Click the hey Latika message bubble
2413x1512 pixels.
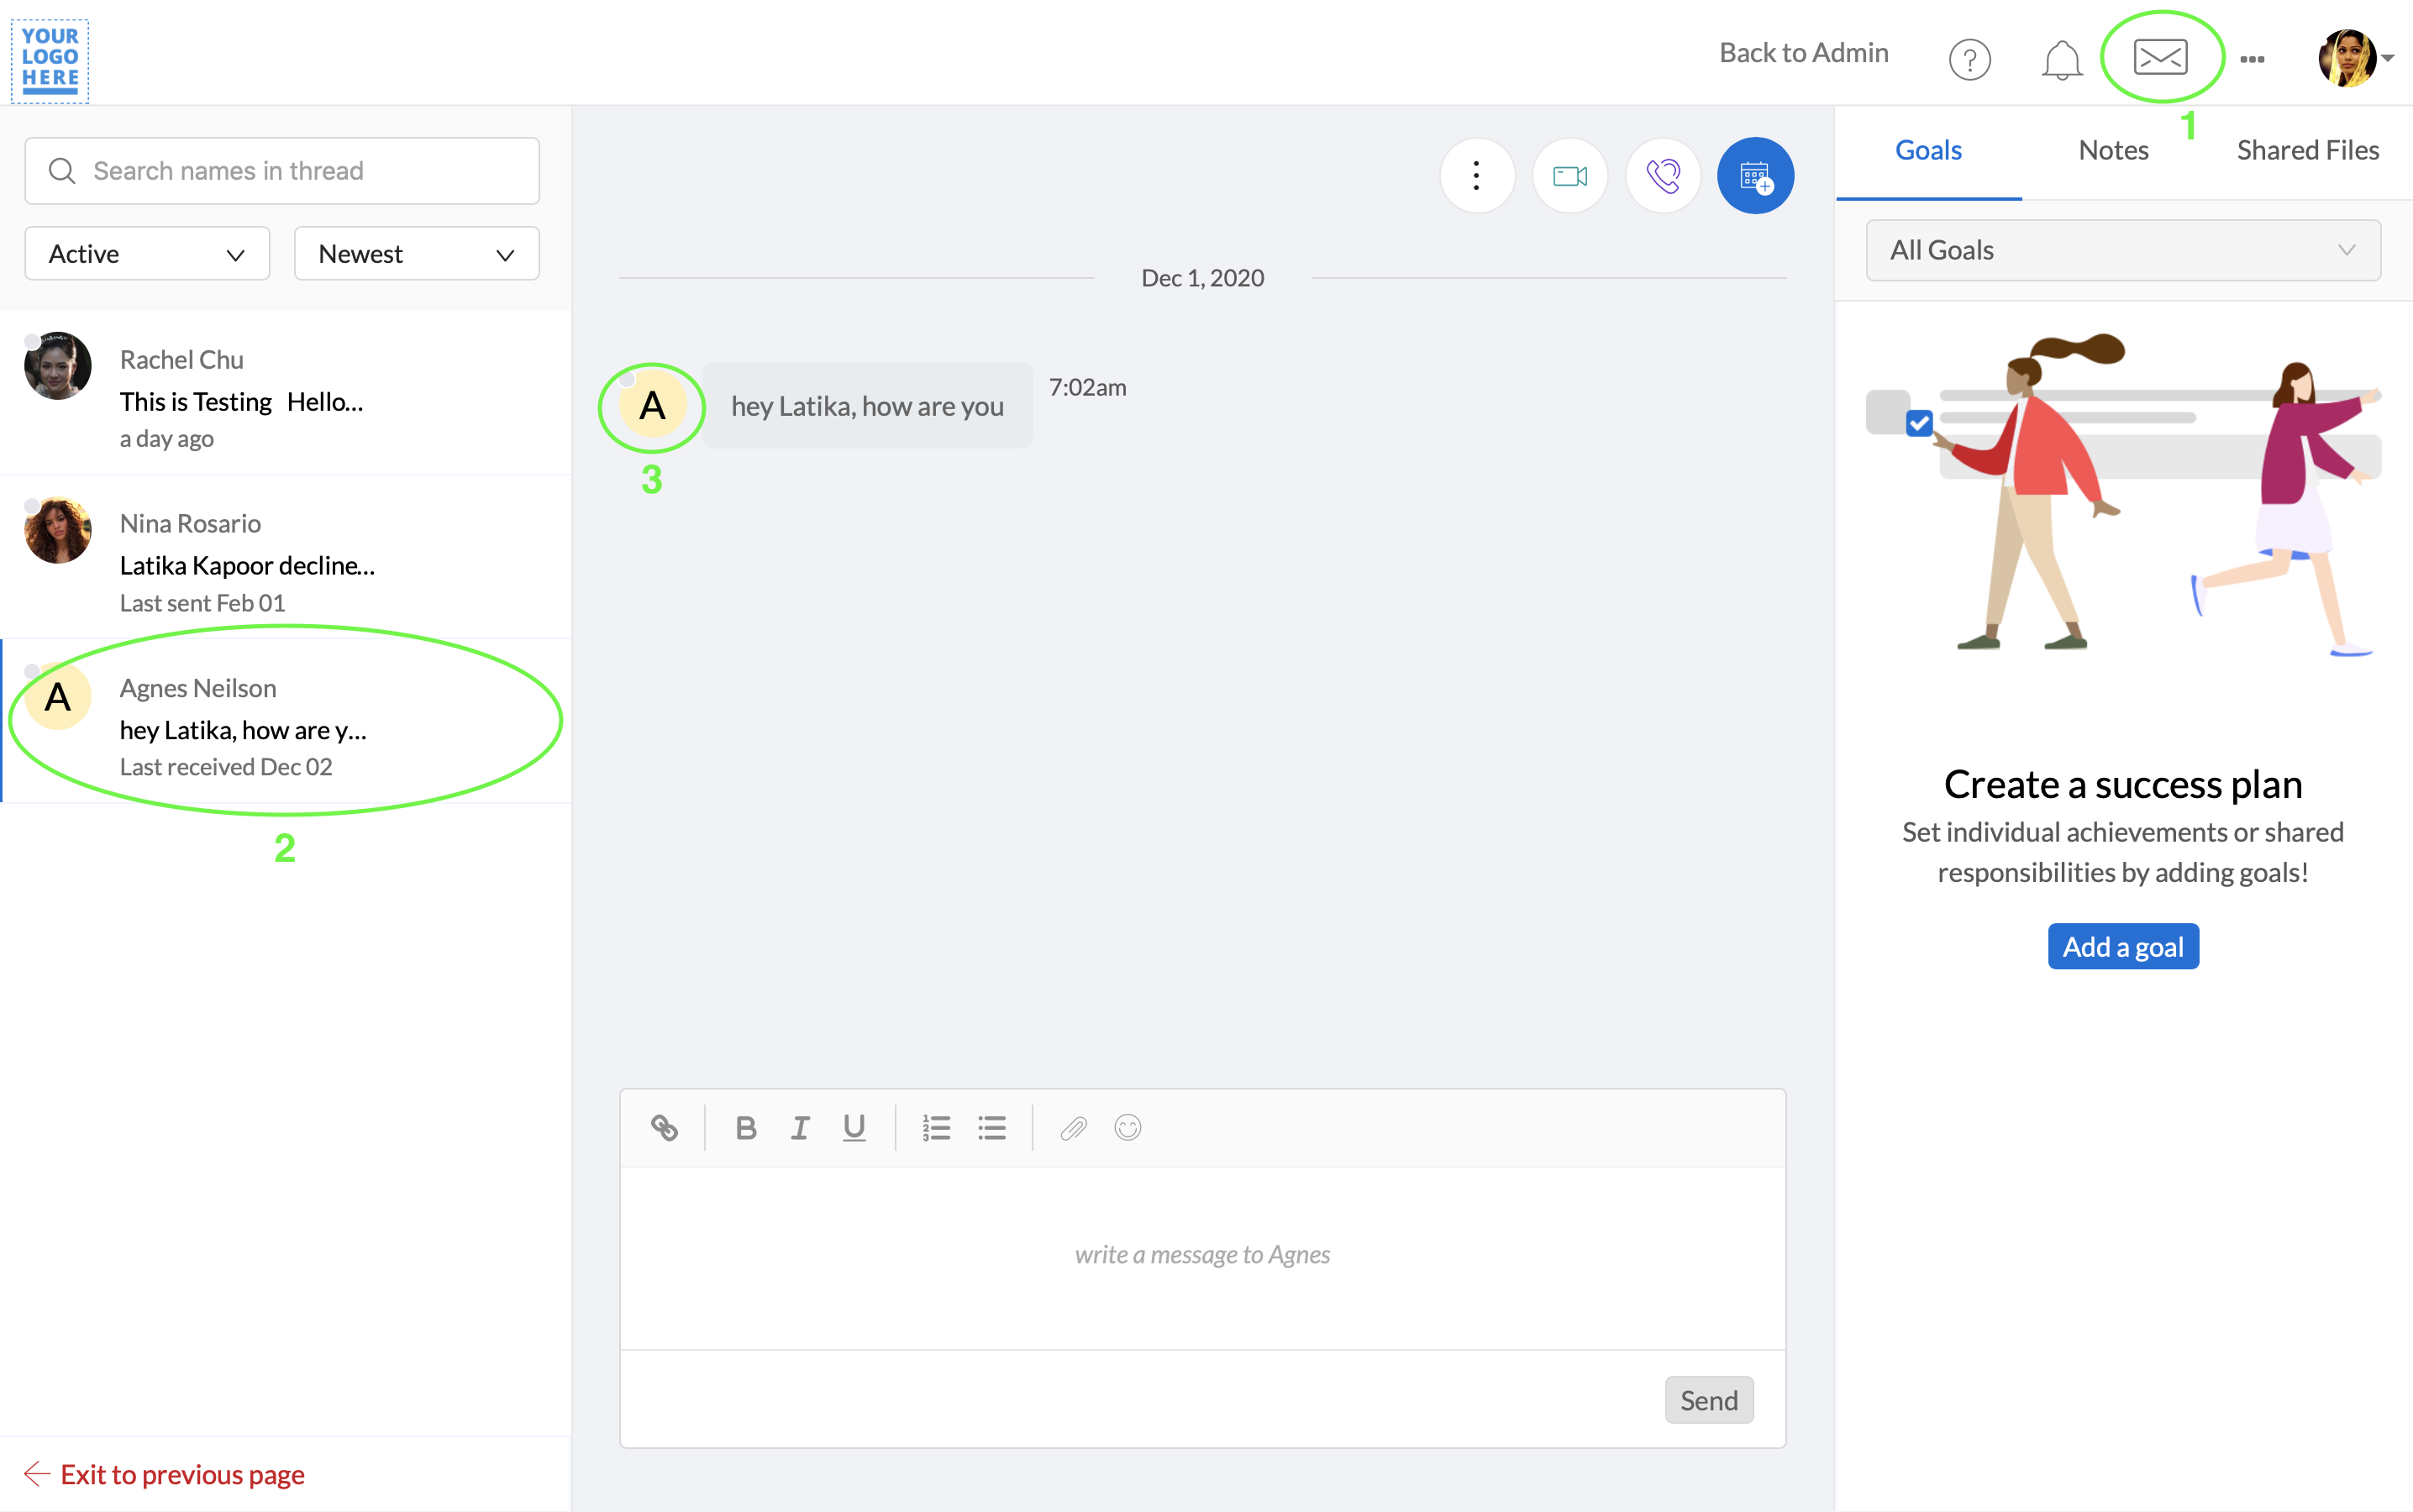point(867,405)
